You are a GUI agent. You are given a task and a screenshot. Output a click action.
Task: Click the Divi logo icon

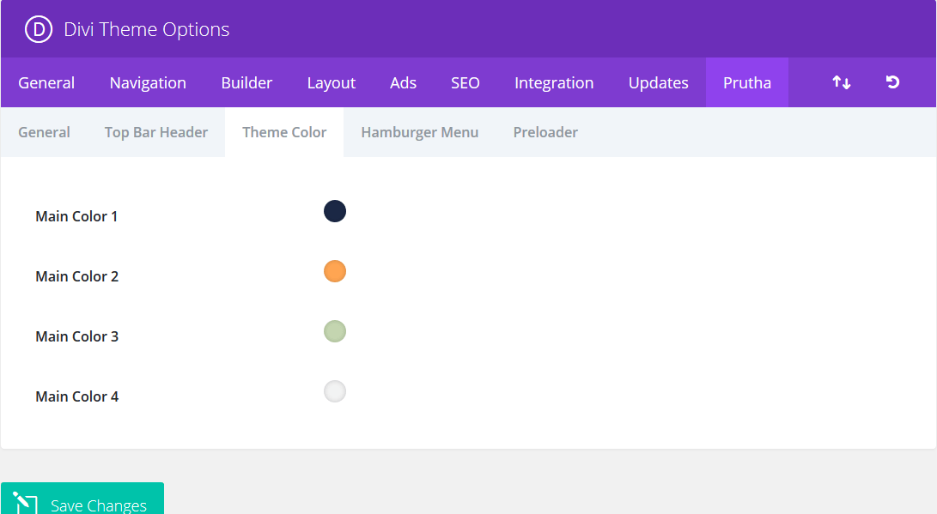coord(39,29)
